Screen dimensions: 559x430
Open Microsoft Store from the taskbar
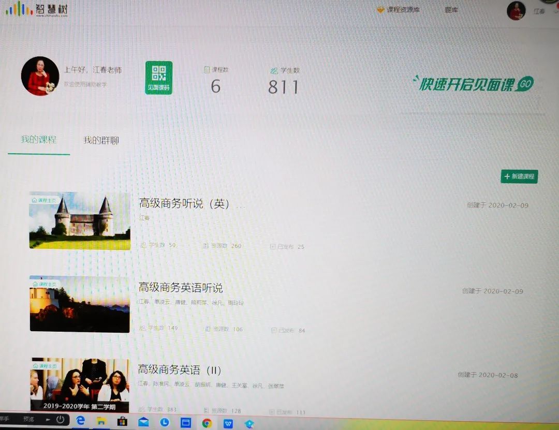122,422
